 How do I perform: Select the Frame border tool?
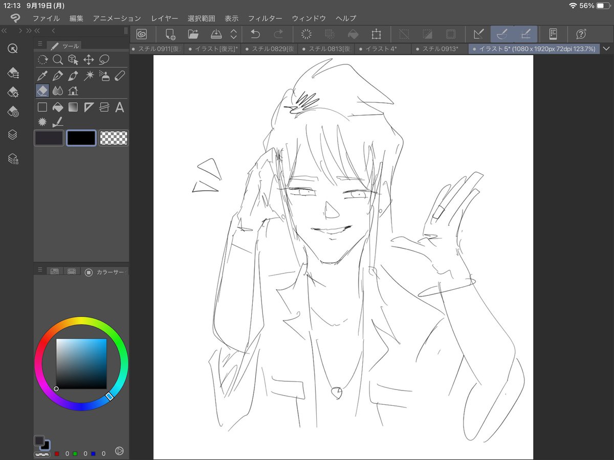pyautogui.click(x=104, y=107)
